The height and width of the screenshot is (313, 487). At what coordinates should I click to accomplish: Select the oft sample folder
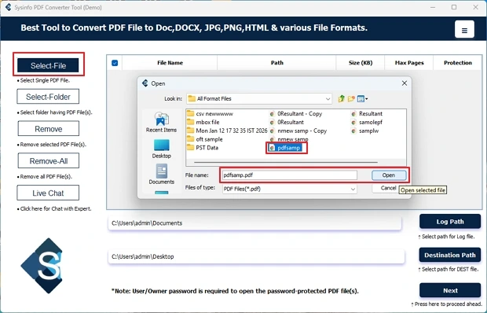point(205,139)
